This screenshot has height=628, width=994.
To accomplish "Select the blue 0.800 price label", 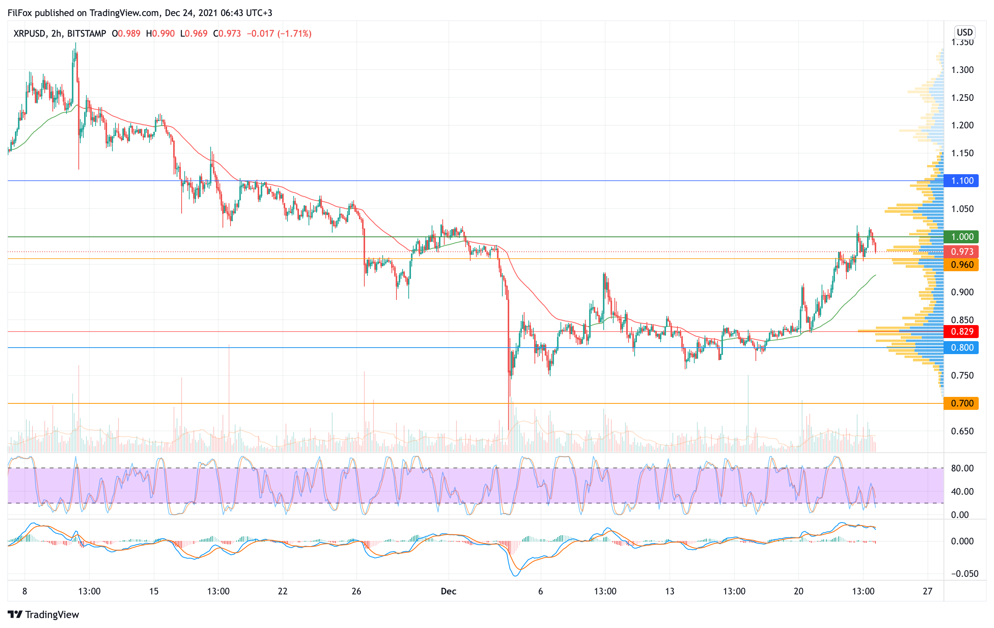I will pos(962,348).
